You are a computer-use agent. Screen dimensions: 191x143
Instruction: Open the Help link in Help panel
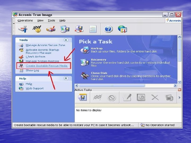(29, 84)
